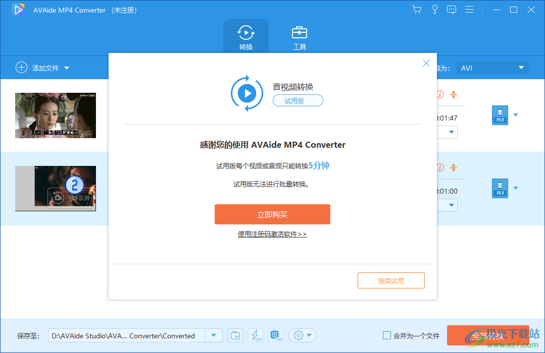Expand the save path dropdown arrow
This screenshot has width=545, height=353.
(x=214, y=336)
